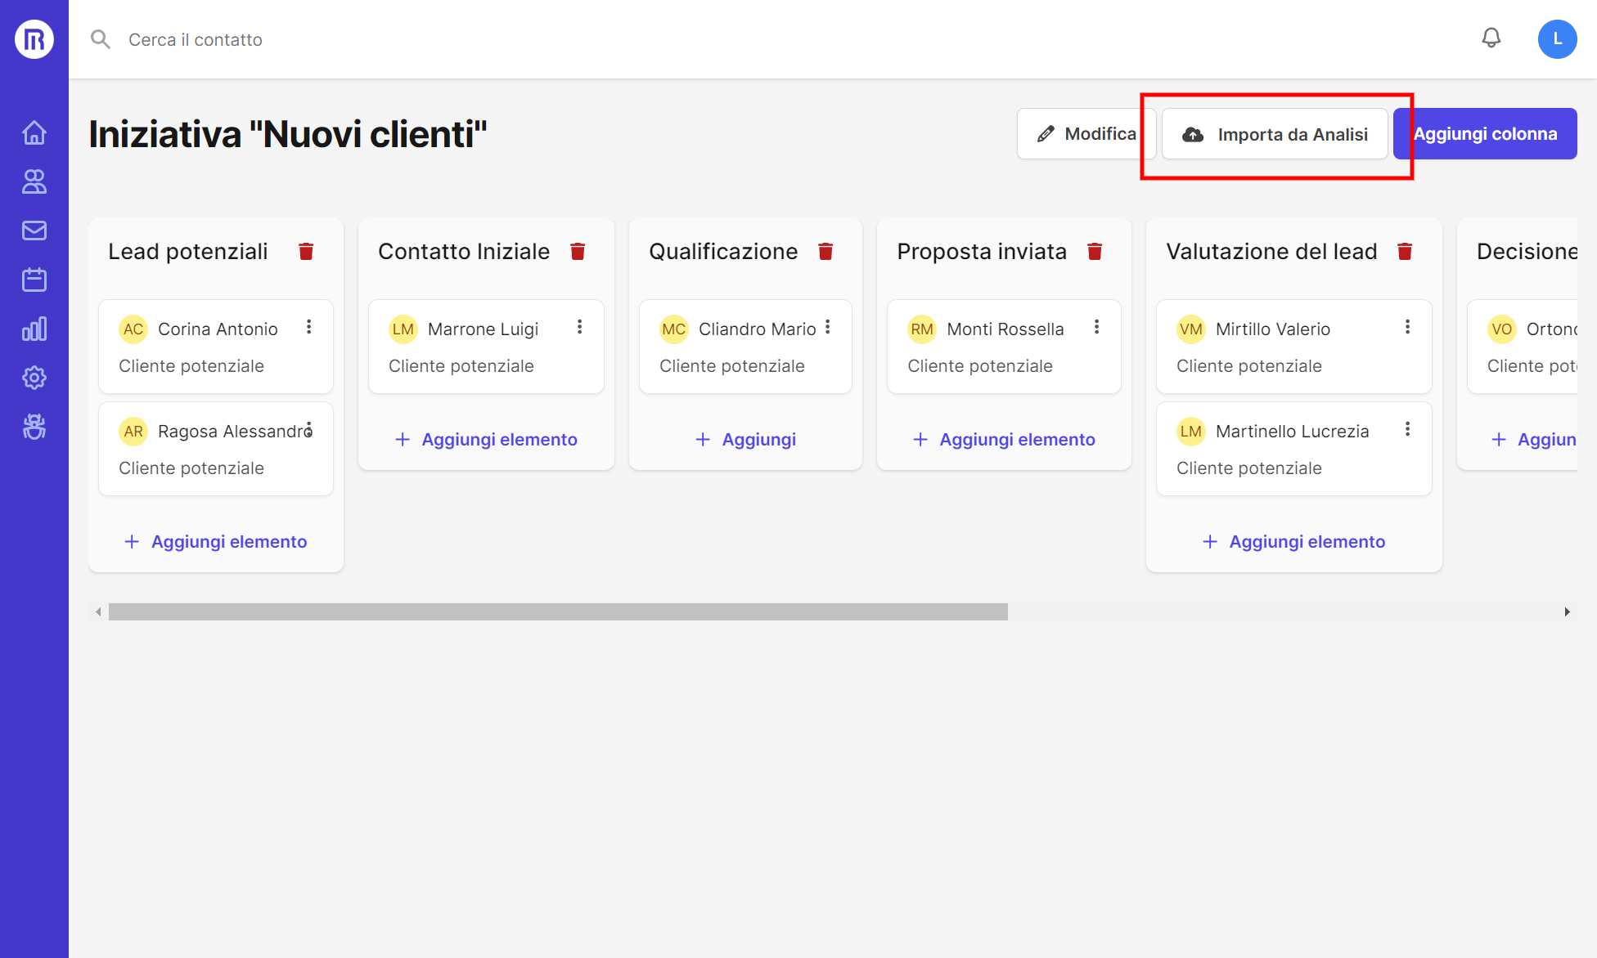Click the Modifica button
1597x958 pixels.
[1086, 134]
